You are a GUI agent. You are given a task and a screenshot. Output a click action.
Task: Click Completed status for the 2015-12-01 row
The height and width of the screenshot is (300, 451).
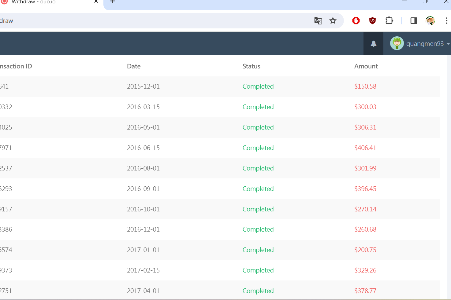pos(258,86)
